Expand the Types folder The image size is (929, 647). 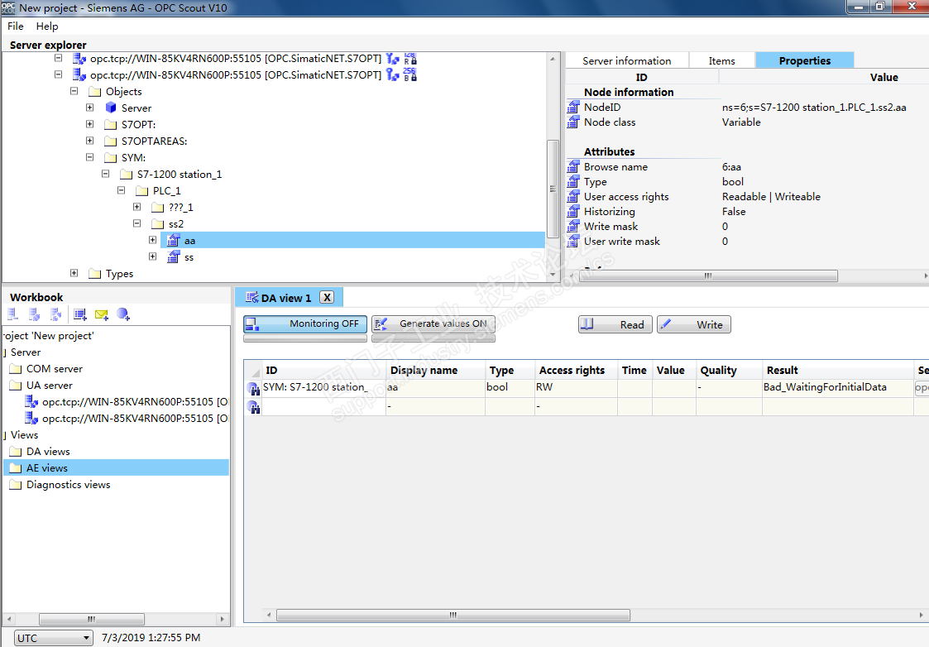coord(74,273)
